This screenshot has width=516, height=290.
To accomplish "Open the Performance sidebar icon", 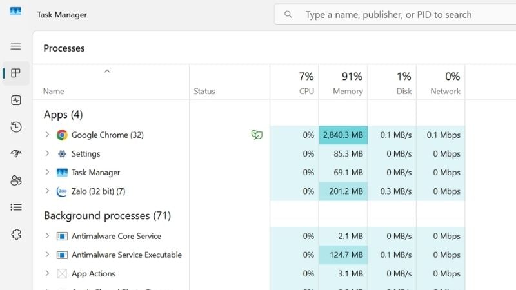I will [x=15, y=100].
